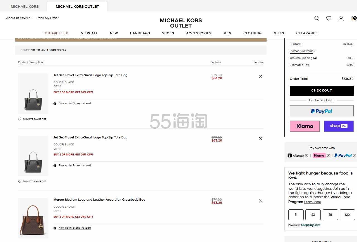This screenshot has height=242, width=357.
Task: Switch to the Michael Kors tab
Action: click(x=25, y=6)
